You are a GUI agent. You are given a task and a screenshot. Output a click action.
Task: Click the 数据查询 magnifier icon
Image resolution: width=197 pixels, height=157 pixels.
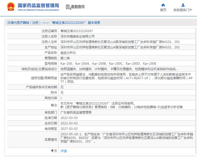tap(68, 7)
